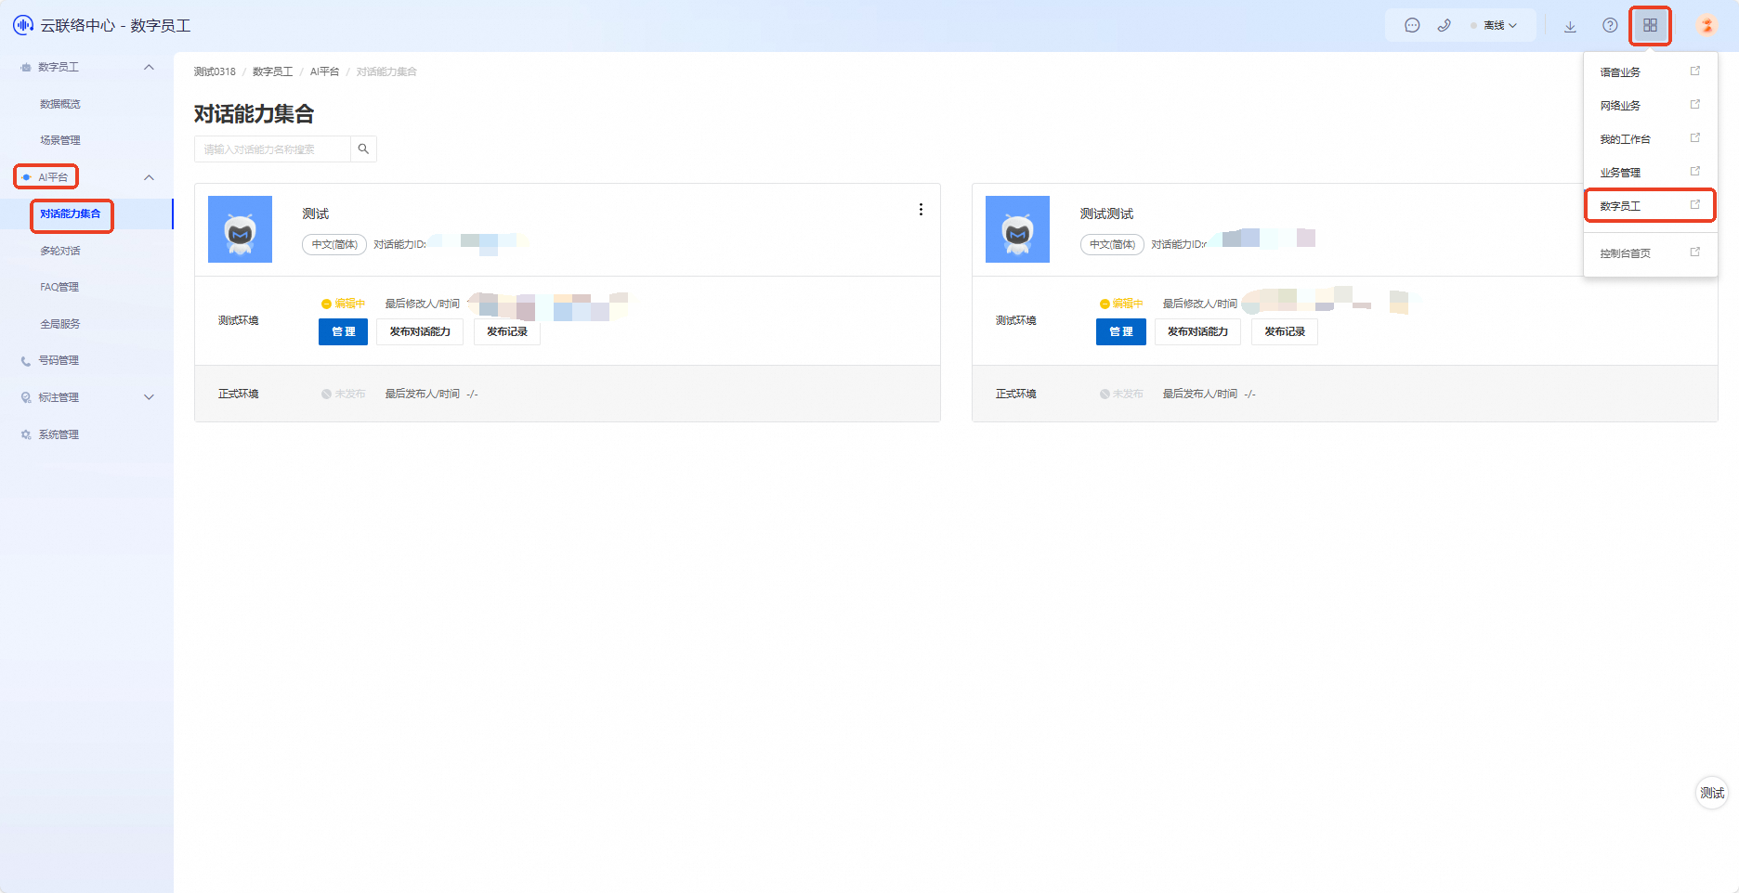
Task: Open the help question mark icon
Action: tap(1610, 26)
